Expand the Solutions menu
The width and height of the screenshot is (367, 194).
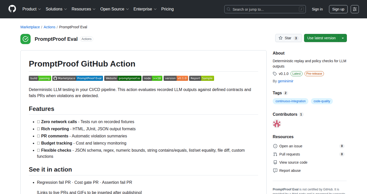(x=56, y=9)
